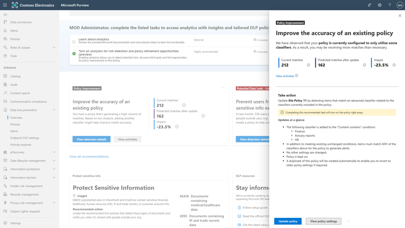This screenshot has height=228, width=405.
Task: Open the top-level Policies nav item
Action: [x=15, y=39]
